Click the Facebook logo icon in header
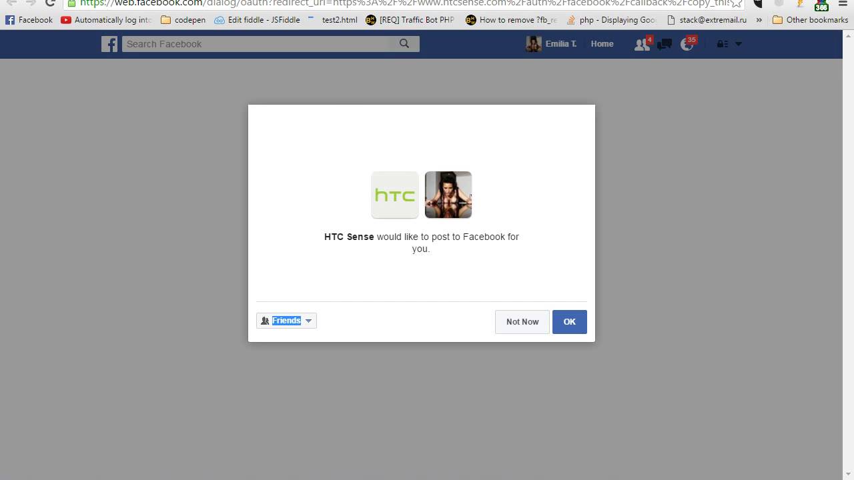 109,44
